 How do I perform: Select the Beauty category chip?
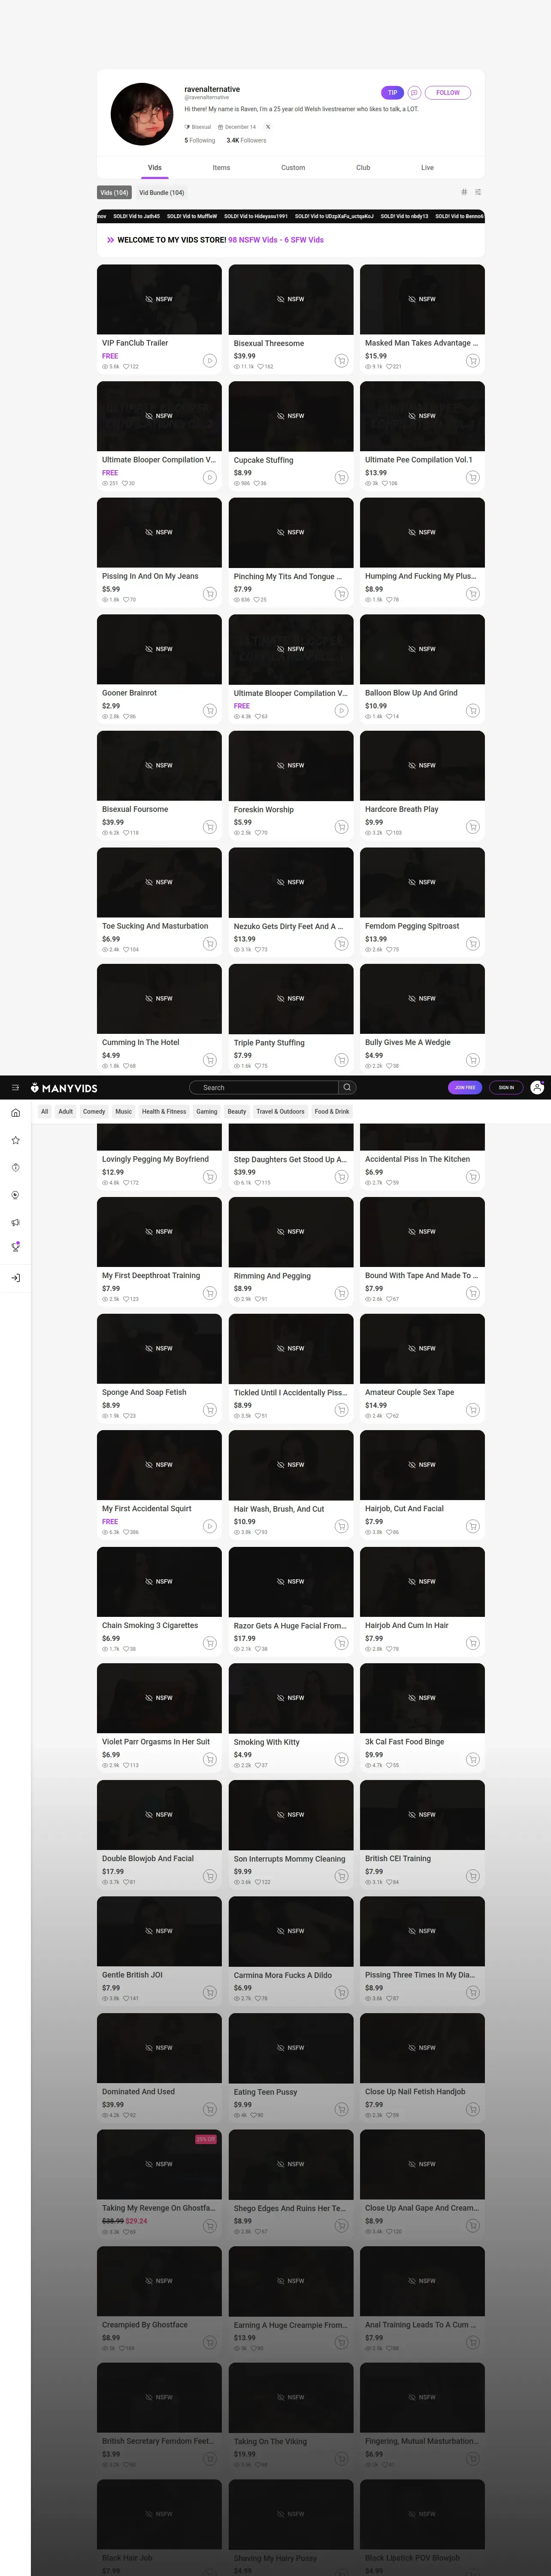coord(237,1111)
